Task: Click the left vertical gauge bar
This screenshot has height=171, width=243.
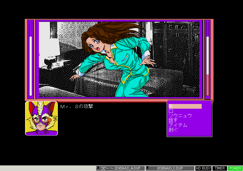Action: coord(30,59)
